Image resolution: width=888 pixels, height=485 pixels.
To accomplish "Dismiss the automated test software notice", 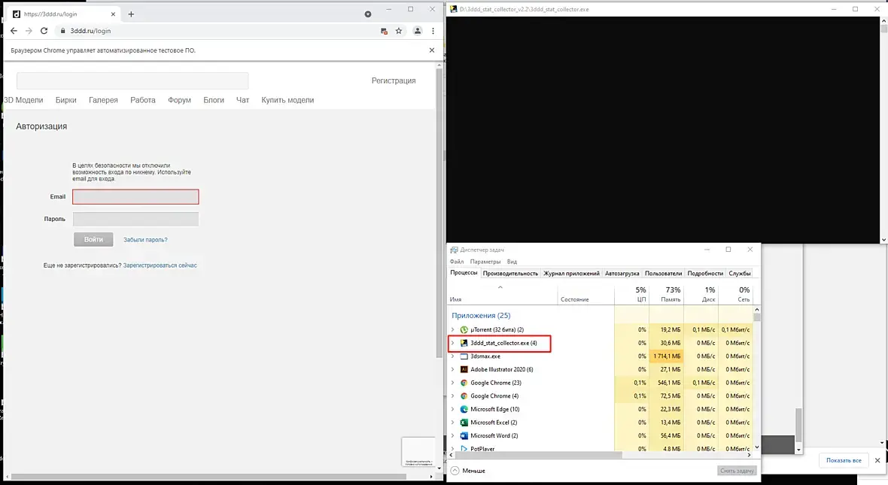I will pos(432,50).
